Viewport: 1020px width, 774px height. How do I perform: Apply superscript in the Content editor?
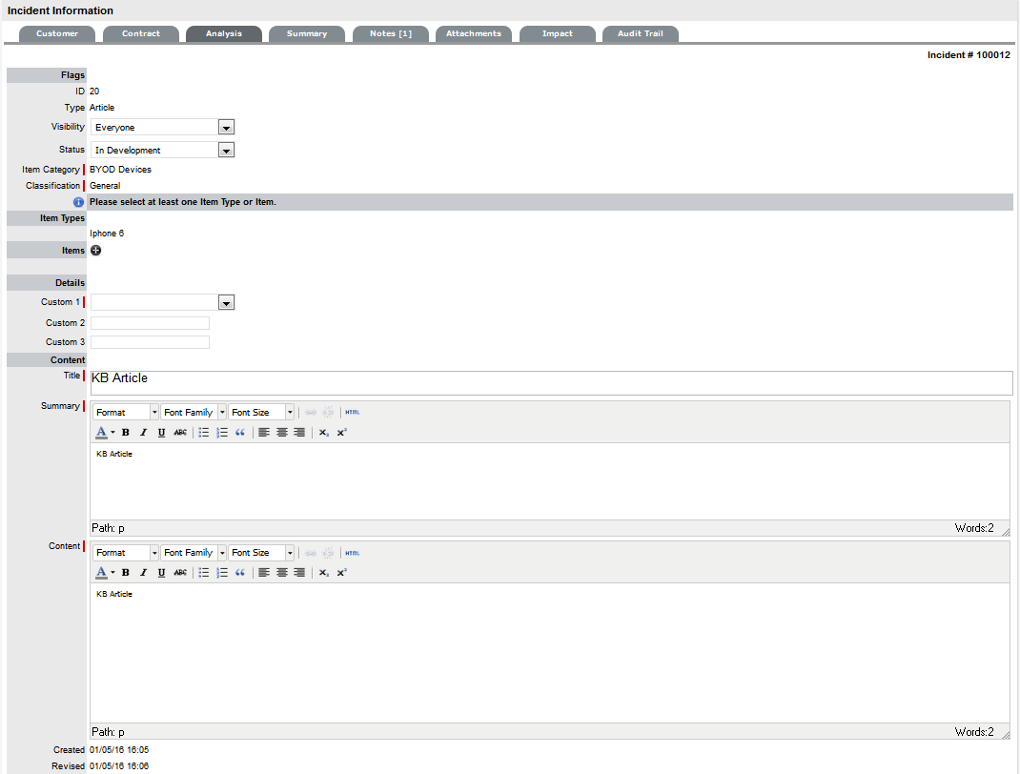coord(341,573)
